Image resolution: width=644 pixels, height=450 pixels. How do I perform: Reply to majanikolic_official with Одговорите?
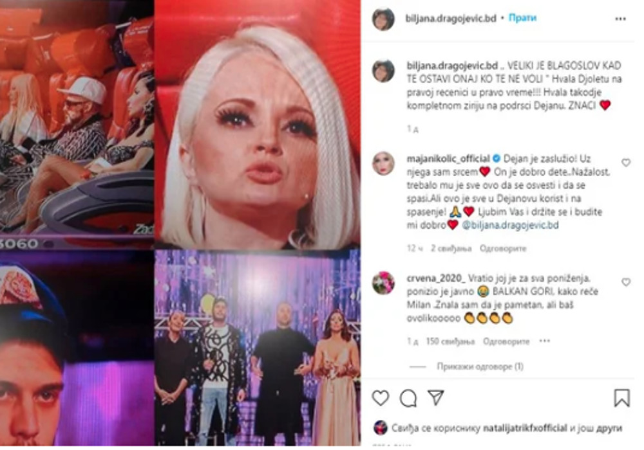(x=503, y=248)
